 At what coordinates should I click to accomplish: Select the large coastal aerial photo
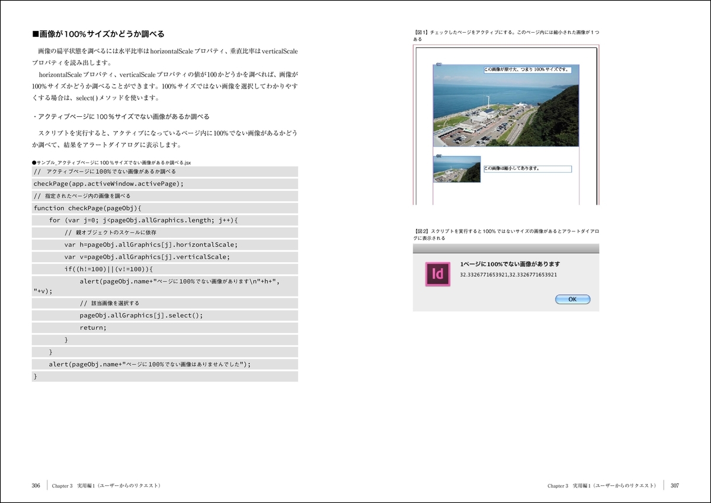coord(506,106)
